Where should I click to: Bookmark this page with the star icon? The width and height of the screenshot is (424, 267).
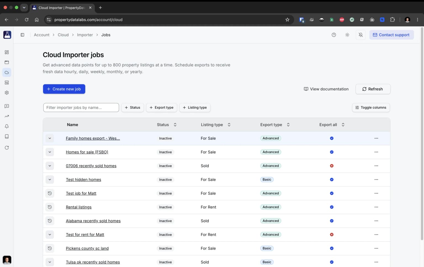(287, 20)
